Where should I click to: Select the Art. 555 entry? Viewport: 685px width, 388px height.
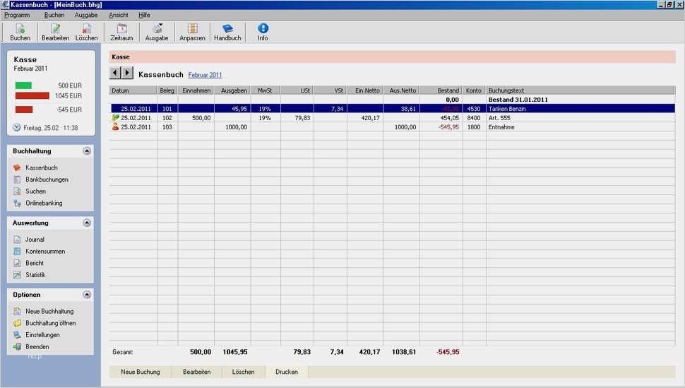[x=393, y=117]
